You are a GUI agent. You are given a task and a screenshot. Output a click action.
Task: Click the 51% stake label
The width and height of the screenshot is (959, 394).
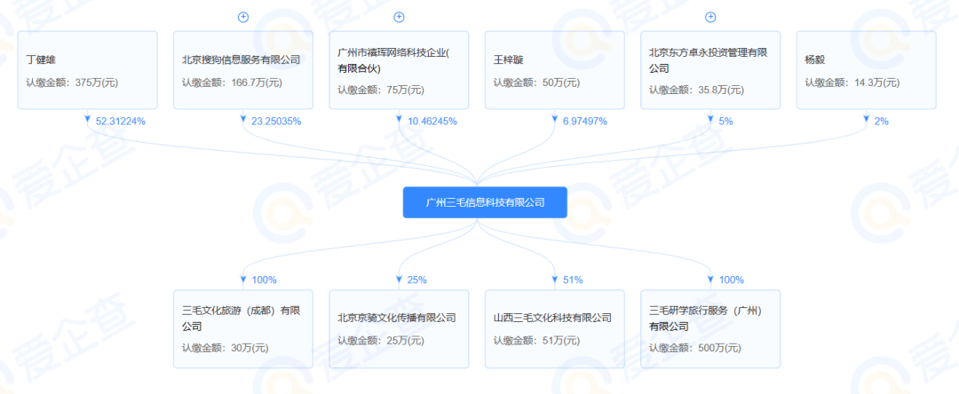pyautogui.click(x=573, y=280)
